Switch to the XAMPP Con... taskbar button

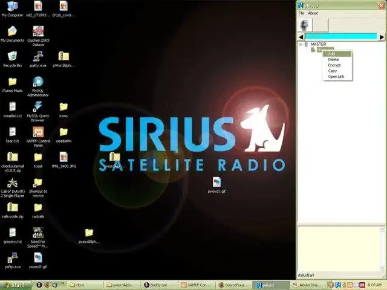click(x=196, y=285)
